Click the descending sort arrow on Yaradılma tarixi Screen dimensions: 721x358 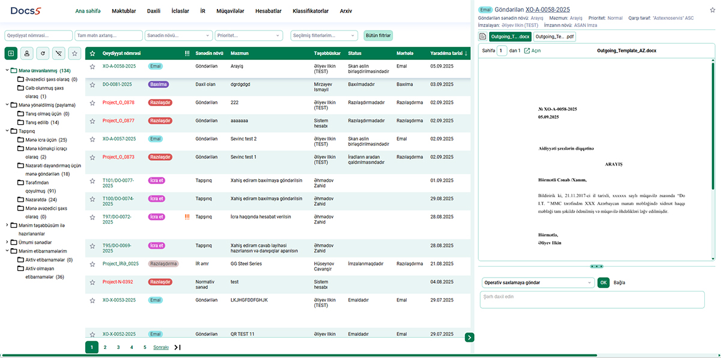(x=467, y=53)
